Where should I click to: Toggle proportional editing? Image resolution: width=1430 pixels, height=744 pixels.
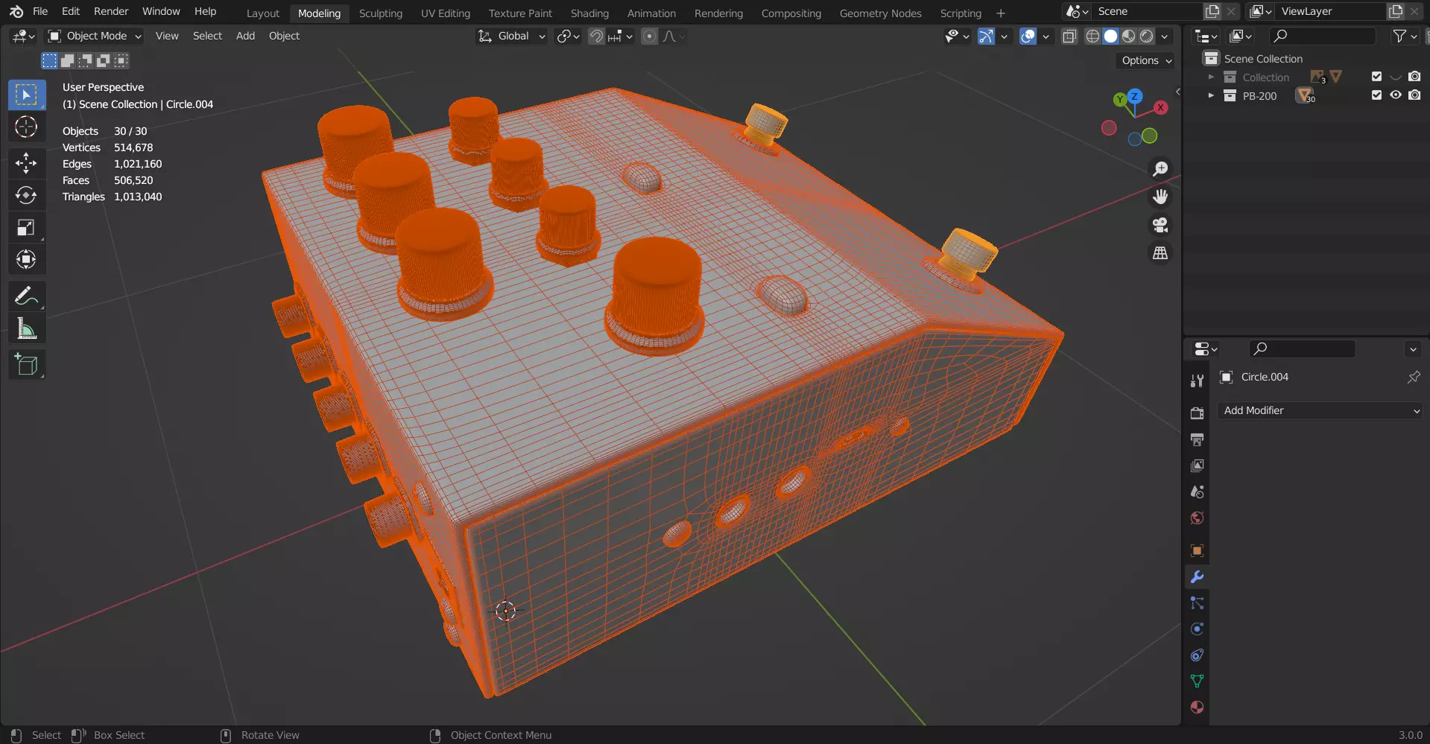[x=650, y=36]
